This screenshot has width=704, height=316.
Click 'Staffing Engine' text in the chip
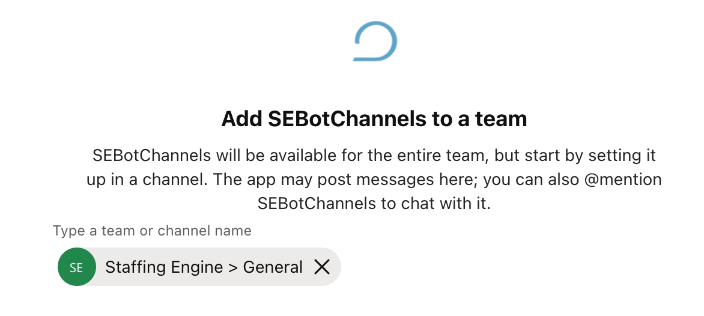tap(164, 267)
